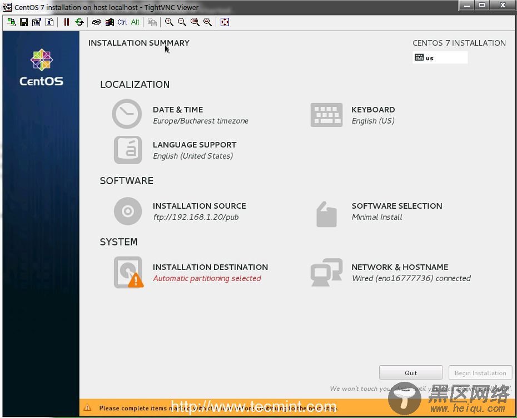Click the 'us' keyboard layout indicator
517x418 pixels.
tap(440, 58)
